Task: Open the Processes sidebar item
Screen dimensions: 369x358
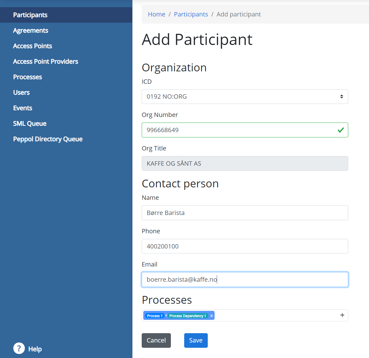Action: [x=27, y=77]
